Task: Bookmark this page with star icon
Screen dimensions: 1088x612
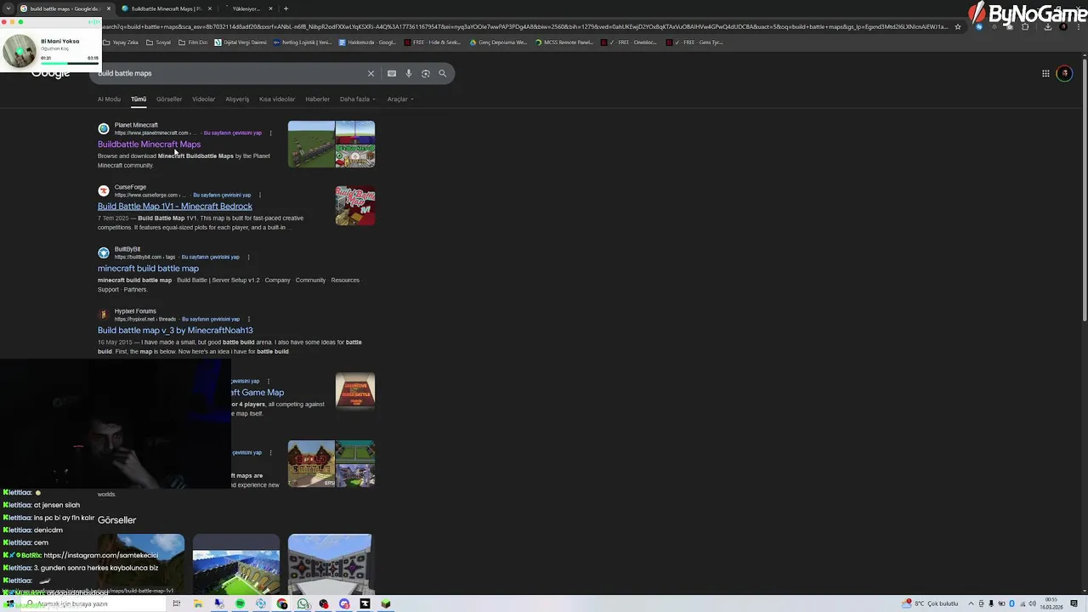Action: coord(958,26)
